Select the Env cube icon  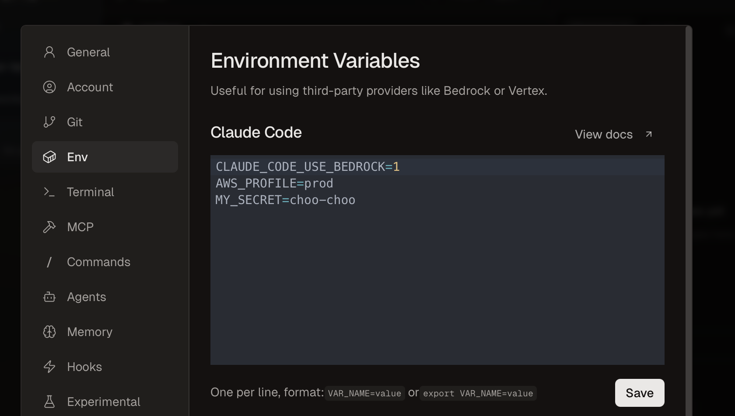click(49, 157)
